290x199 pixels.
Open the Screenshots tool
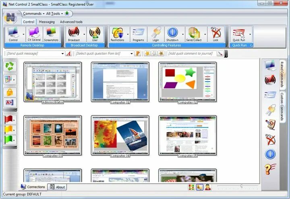point(51,34)
